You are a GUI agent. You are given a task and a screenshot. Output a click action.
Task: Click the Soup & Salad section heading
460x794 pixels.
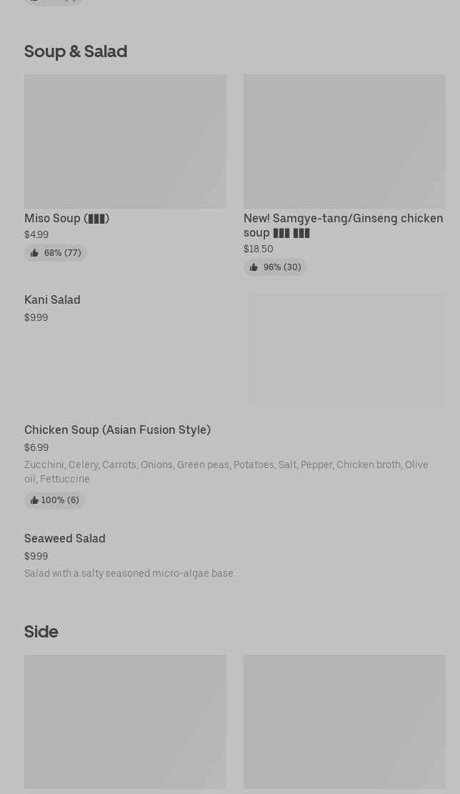pyautogui.click(x=76, y=51)
